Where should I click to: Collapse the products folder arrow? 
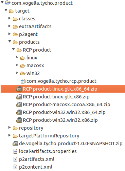10,42
